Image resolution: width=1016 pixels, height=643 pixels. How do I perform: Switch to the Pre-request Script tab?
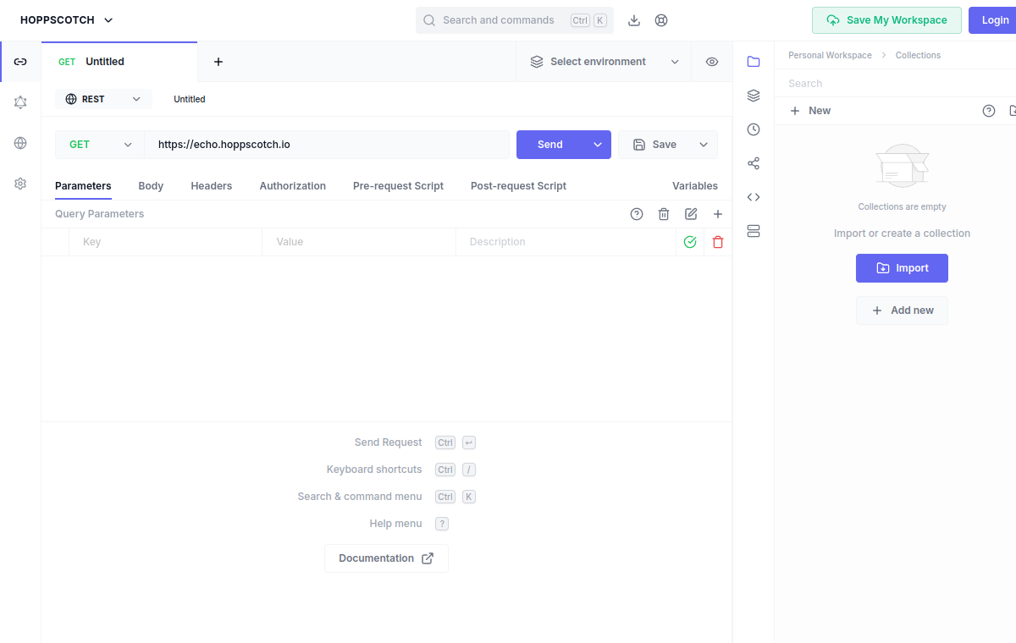[x=398, y=186]
